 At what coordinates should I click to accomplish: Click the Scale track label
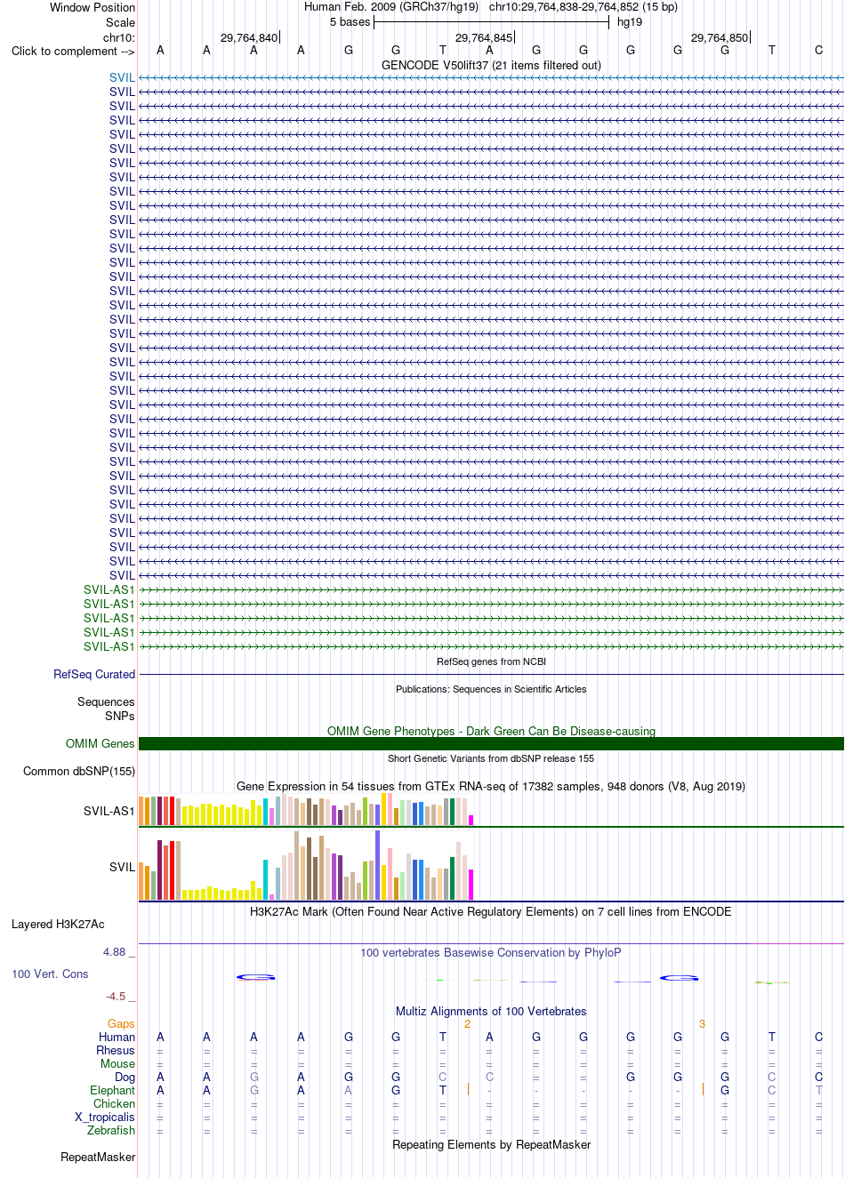tap(120, 22)
